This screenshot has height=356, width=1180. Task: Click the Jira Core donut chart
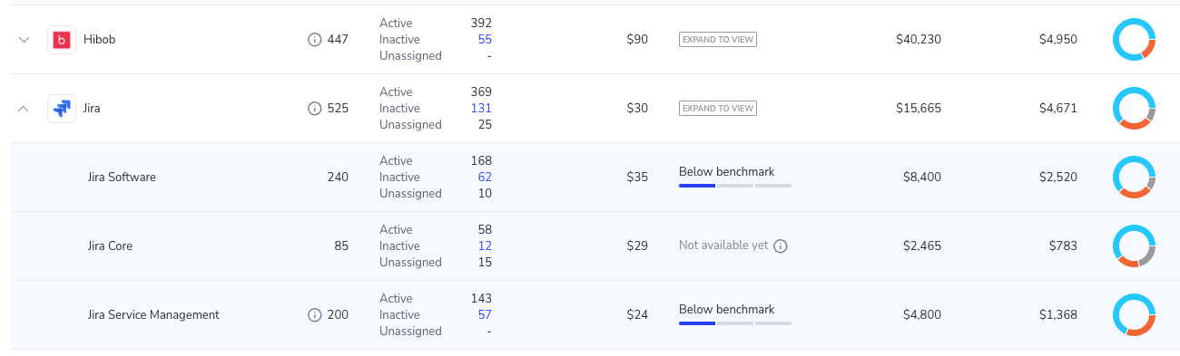click(x=1134, y=246)
